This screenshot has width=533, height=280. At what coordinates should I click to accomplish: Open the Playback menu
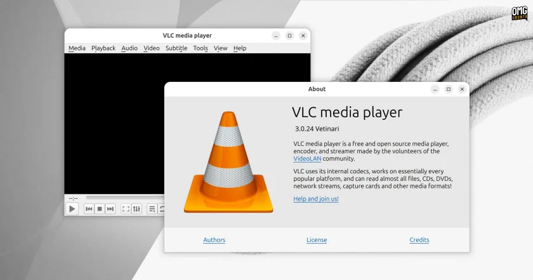click(103, 48)
